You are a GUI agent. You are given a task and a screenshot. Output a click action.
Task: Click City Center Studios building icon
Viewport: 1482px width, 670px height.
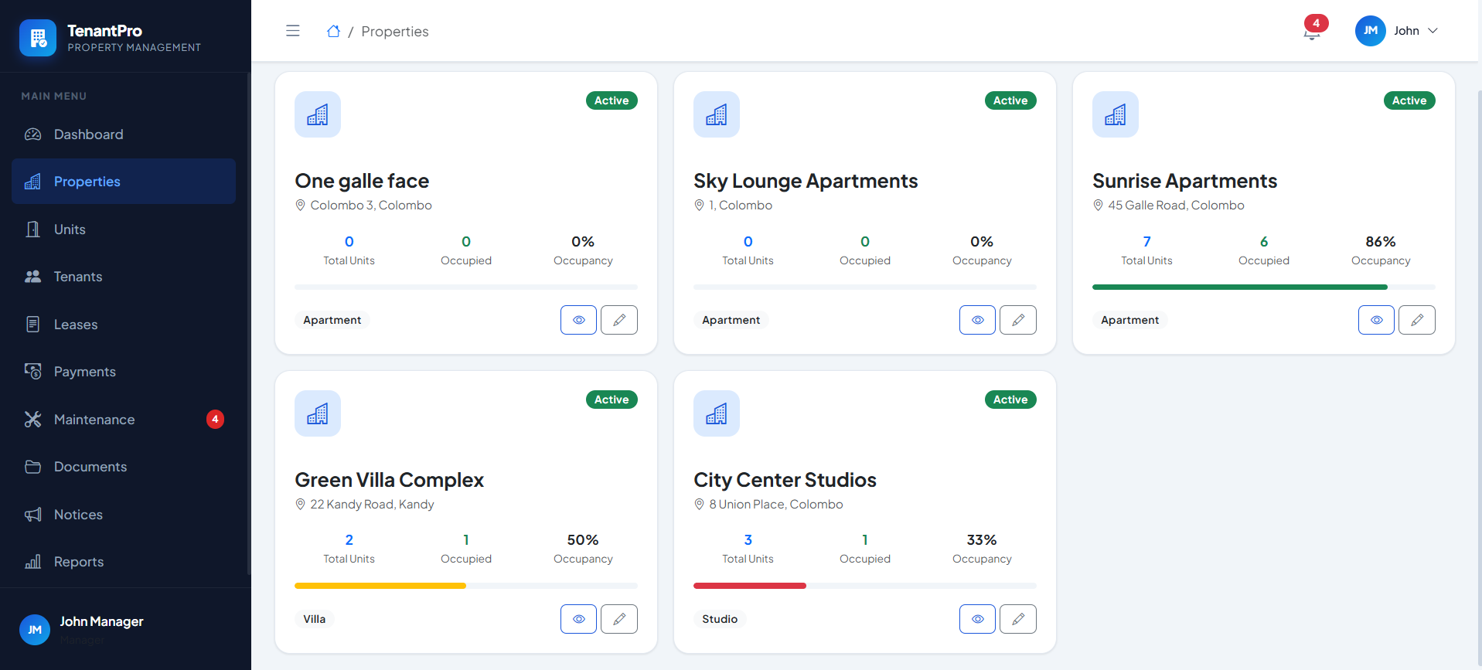click(x=717, y=413)
